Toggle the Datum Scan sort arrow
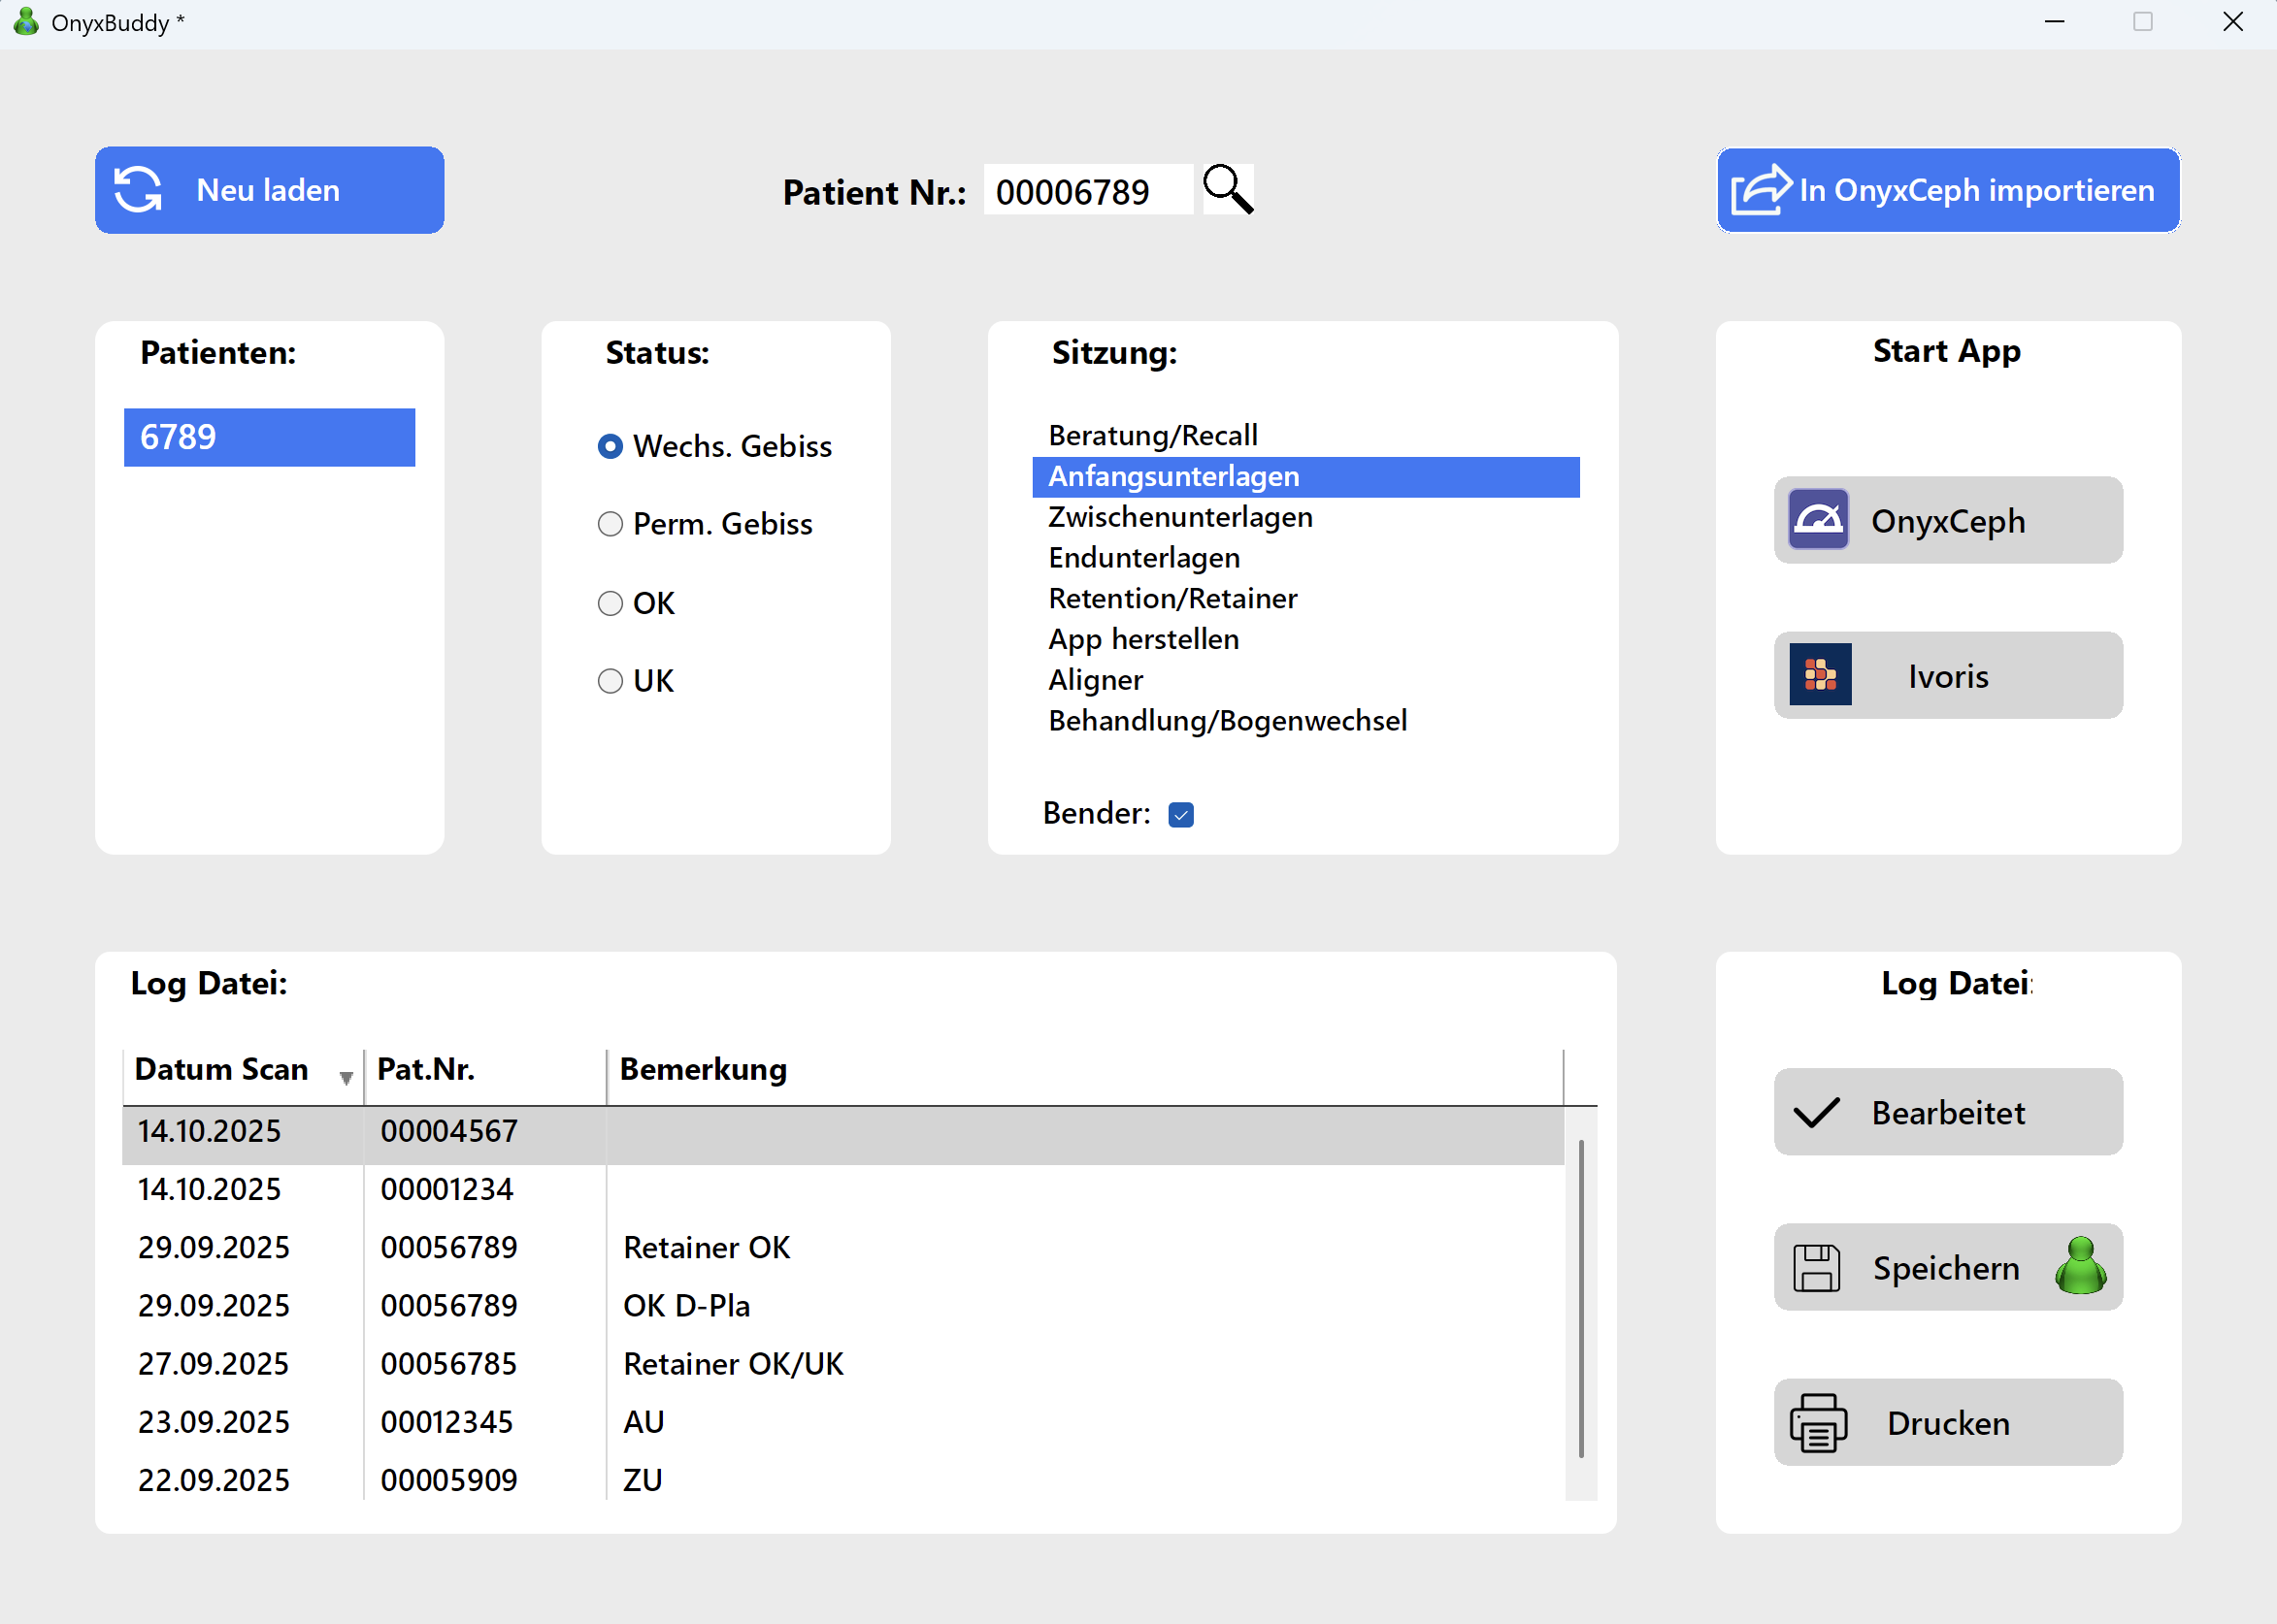 (x=346, y=1078)
